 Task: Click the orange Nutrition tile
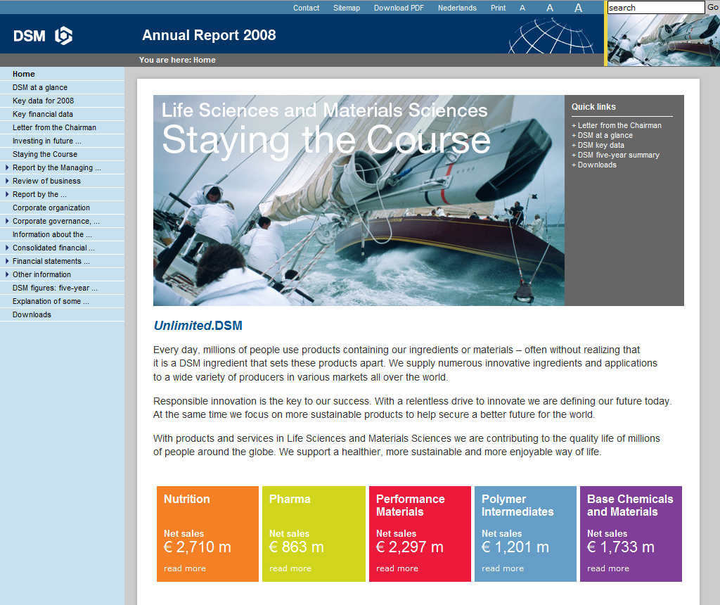pos(207,534)
